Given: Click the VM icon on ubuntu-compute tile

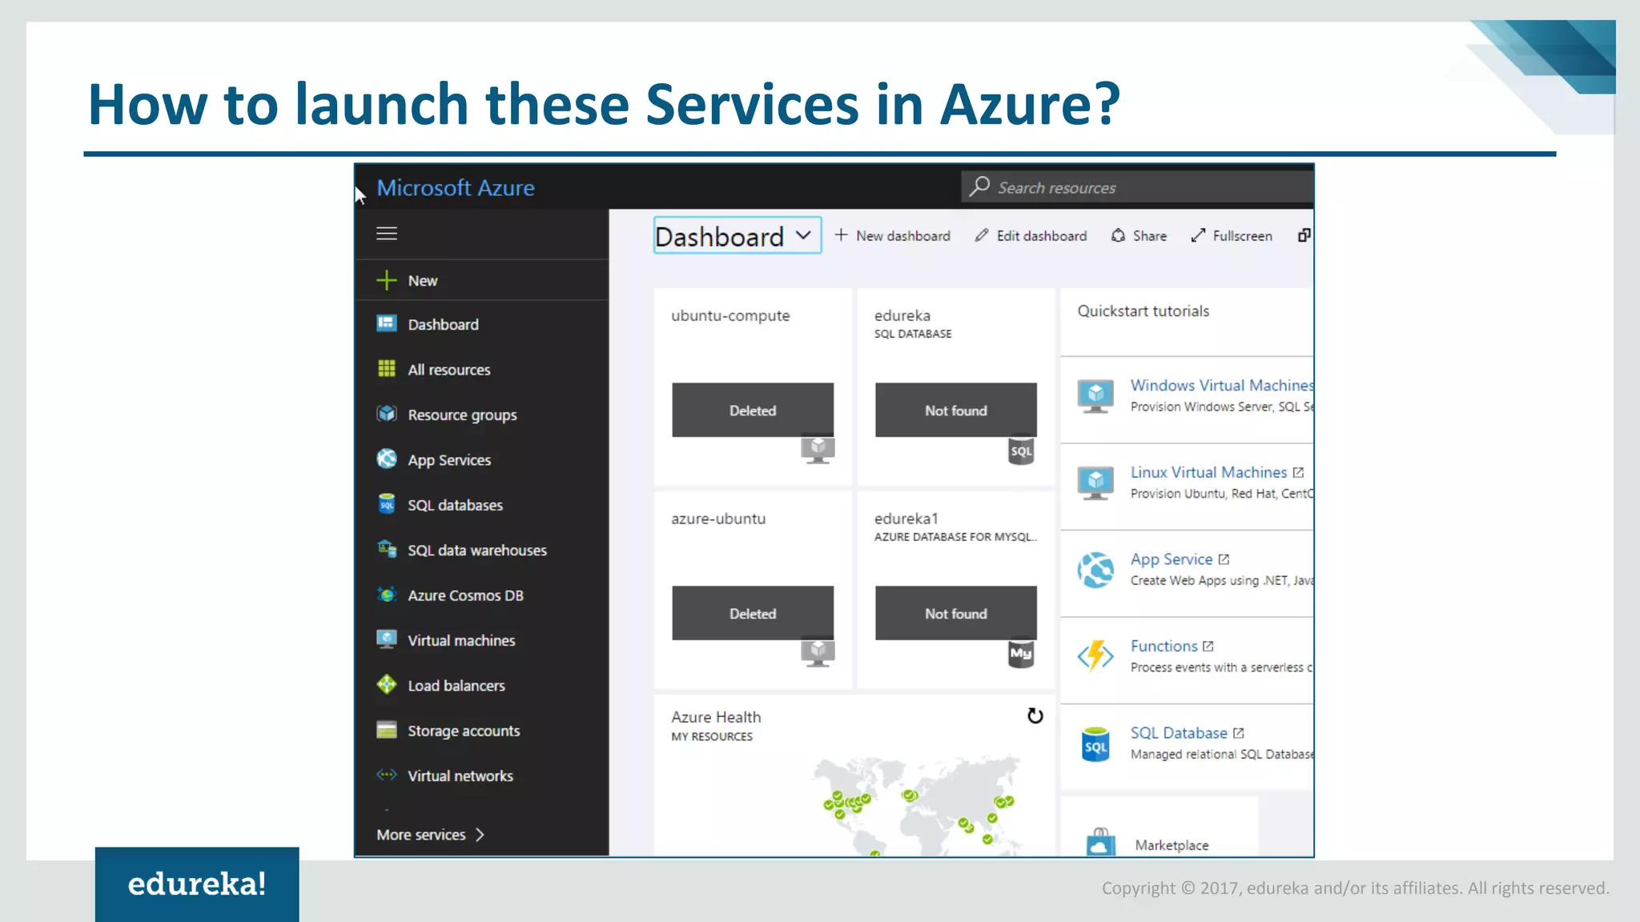Looking at the screenshot, I should coord(818,450).
